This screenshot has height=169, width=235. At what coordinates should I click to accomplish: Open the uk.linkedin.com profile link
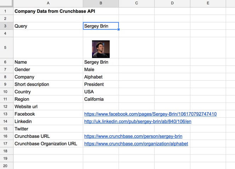(138, 121)
